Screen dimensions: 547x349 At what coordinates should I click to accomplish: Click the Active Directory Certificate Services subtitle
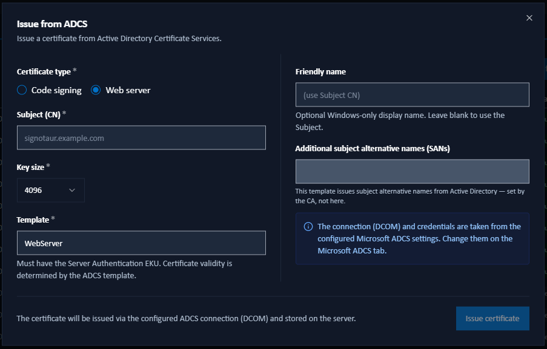119,38
